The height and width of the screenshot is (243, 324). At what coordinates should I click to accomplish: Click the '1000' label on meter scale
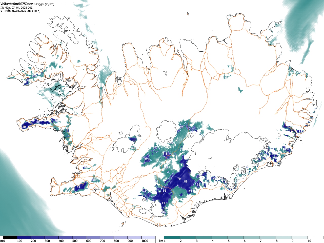pos(145,241)
